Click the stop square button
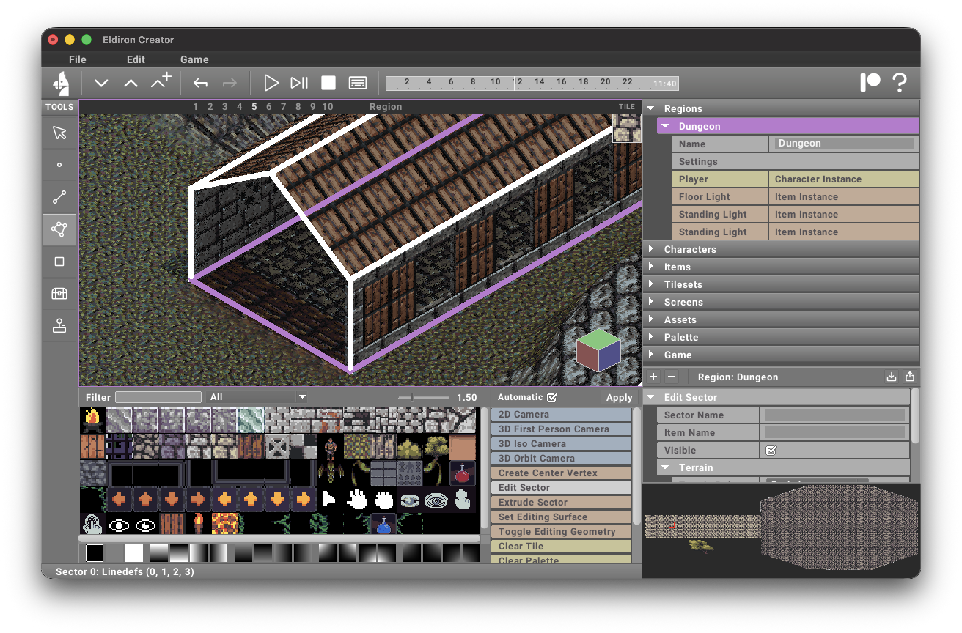Screen dimensions: 962x633 (x=328, y=83)
